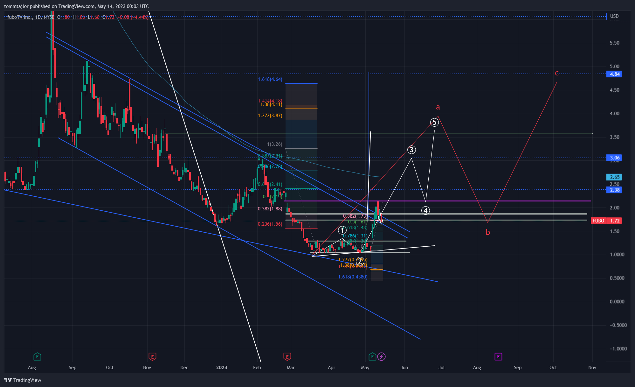The height and width of the screenshot is (387, 635).
Task: Open the magenta upcoming earnings E marker
Action: click(x=498, y=356)
